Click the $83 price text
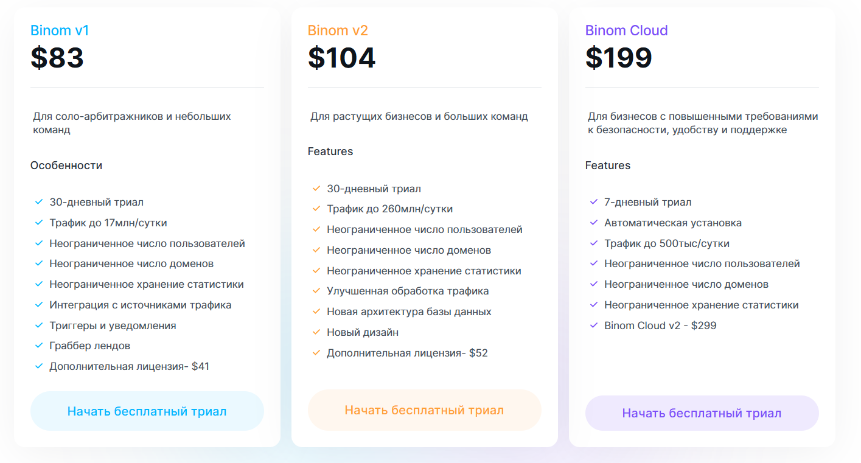The width and height of the screenshot is (861, 463). [x=57, y=58]
